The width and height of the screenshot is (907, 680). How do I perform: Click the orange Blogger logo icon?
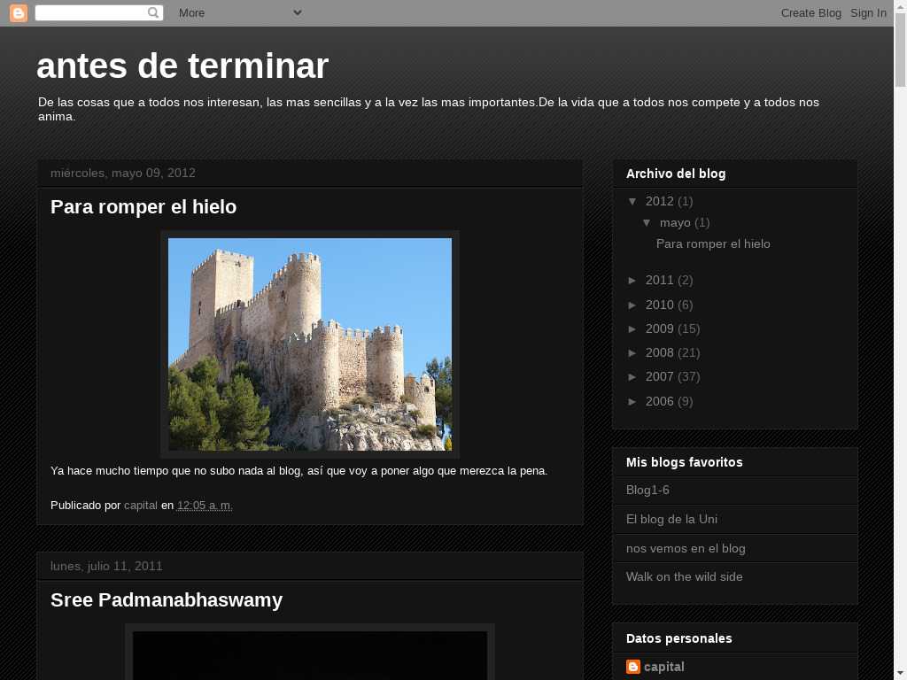pos(19,12)
